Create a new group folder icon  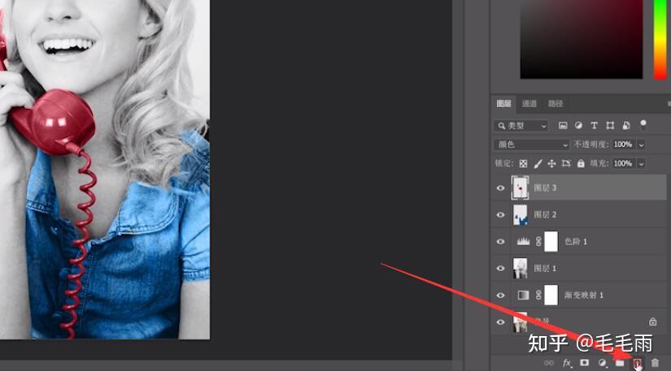pyautogui.click(x=620, y=363)
